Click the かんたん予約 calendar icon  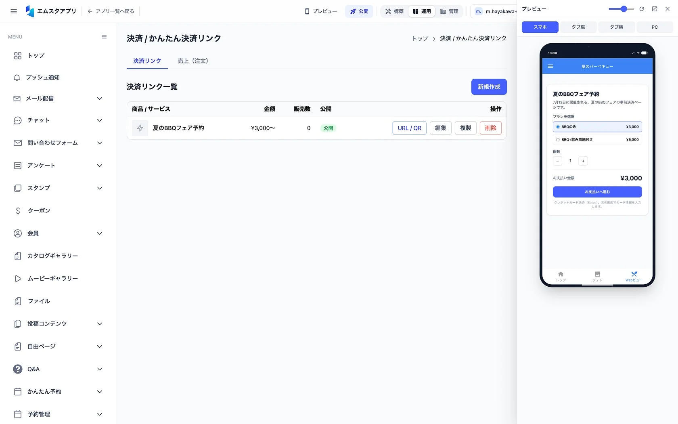coord(18,392)
